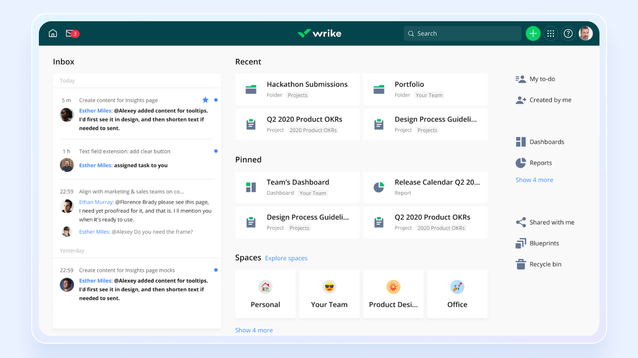The width and height of the screenshot is (638, 358).
Task: Open Q2 2020 Product OKRs recent project icon
Action: coord(251,124)
